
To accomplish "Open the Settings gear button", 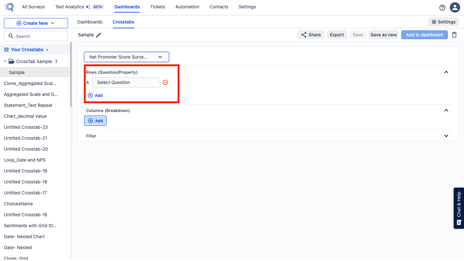I will 443,22.
